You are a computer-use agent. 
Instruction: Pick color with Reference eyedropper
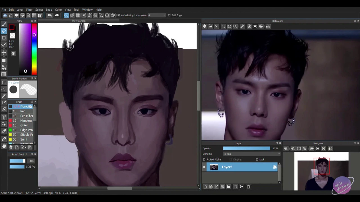click(x=242, y=26)
